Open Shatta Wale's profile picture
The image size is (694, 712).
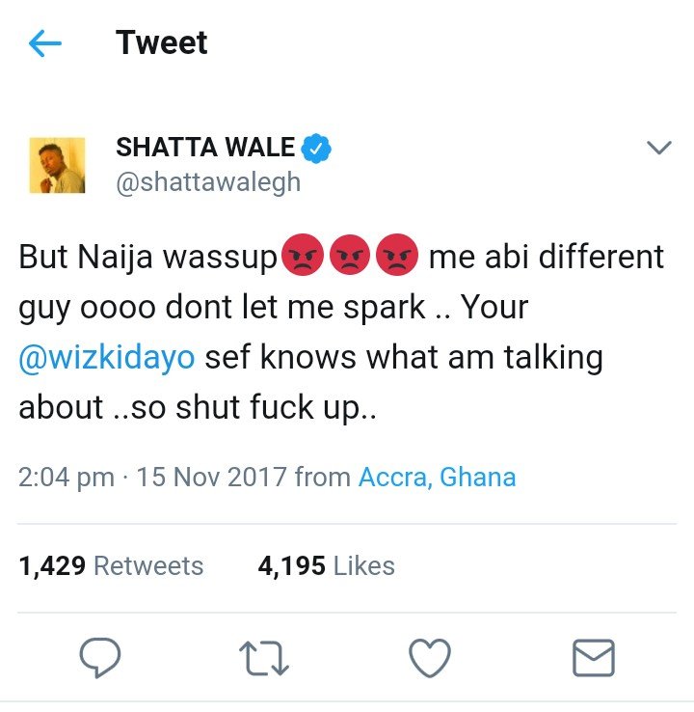pos(57,165)
